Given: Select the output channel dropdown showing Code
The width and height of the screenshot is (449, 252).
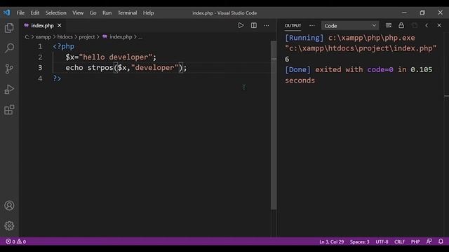Looking at the screenshot, I should [350, 26].
